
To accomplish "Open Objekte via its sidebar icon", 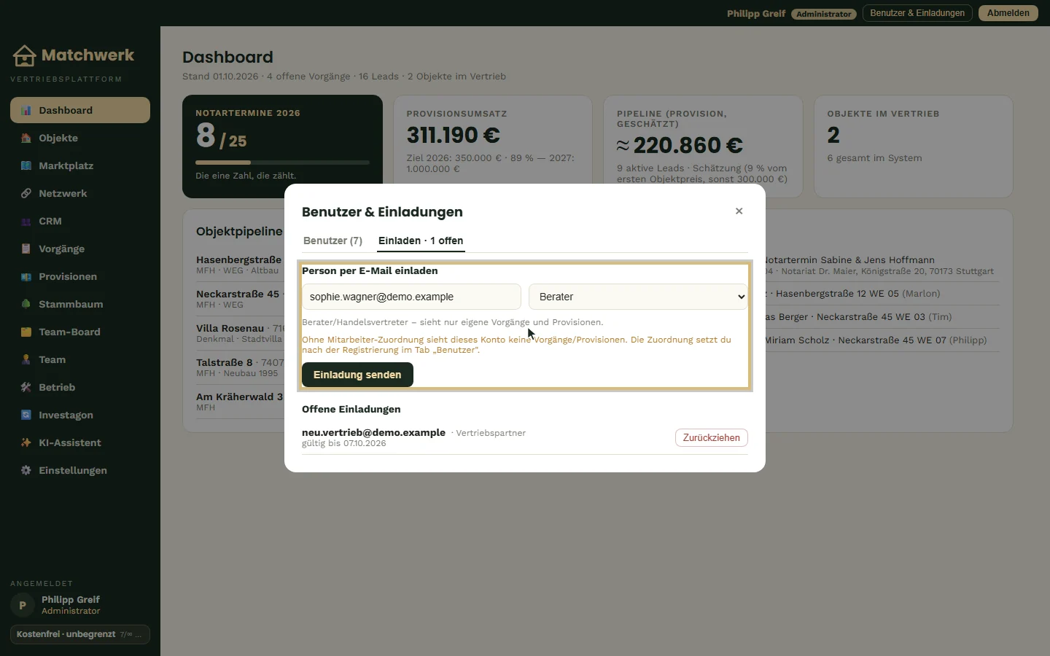I will (26, 138).
